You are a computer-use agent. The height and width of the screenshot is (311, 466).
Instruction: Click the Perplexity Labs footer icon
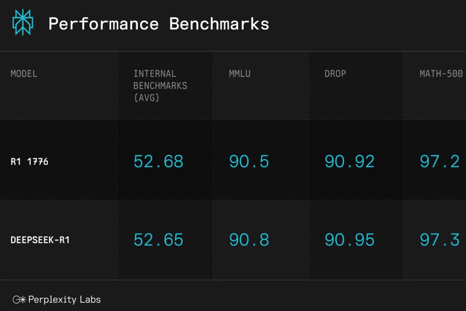pyautogui.click(x=19, y=300)
